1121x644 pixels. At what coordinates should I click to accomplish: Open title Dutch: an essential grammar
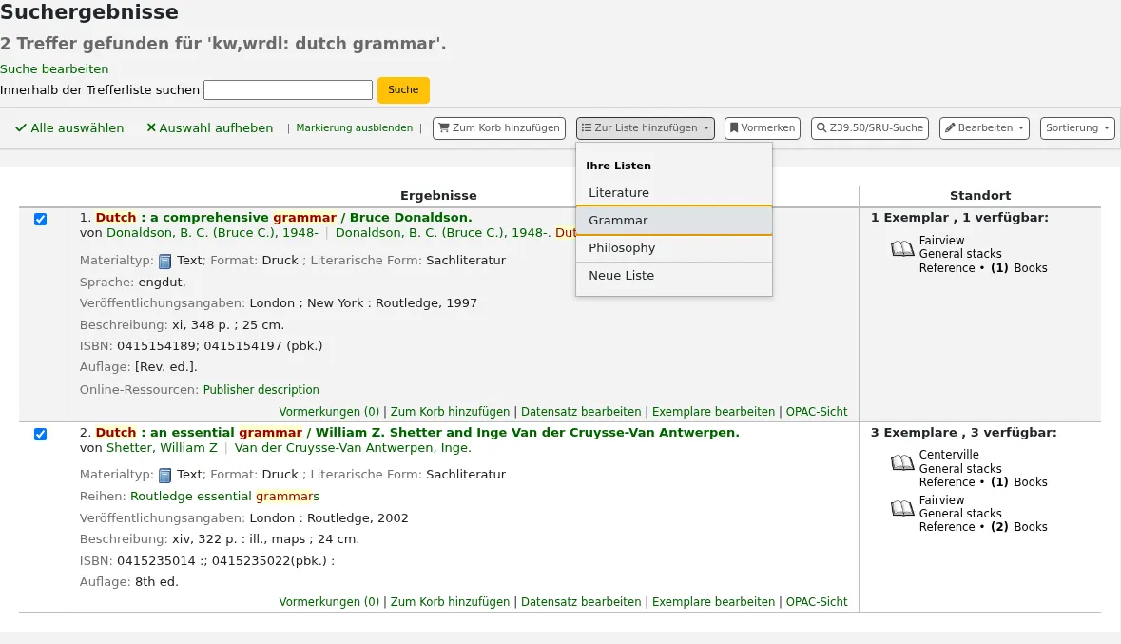coord(417,432)
